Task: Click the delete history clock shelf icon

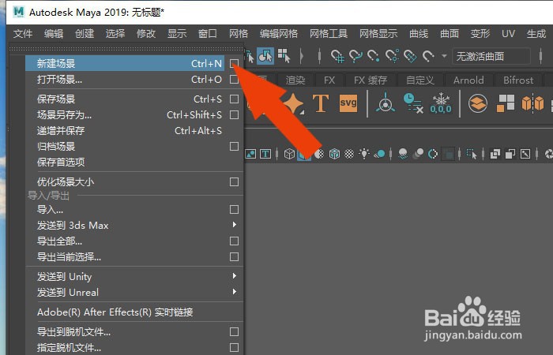Action: click(412, 103)
